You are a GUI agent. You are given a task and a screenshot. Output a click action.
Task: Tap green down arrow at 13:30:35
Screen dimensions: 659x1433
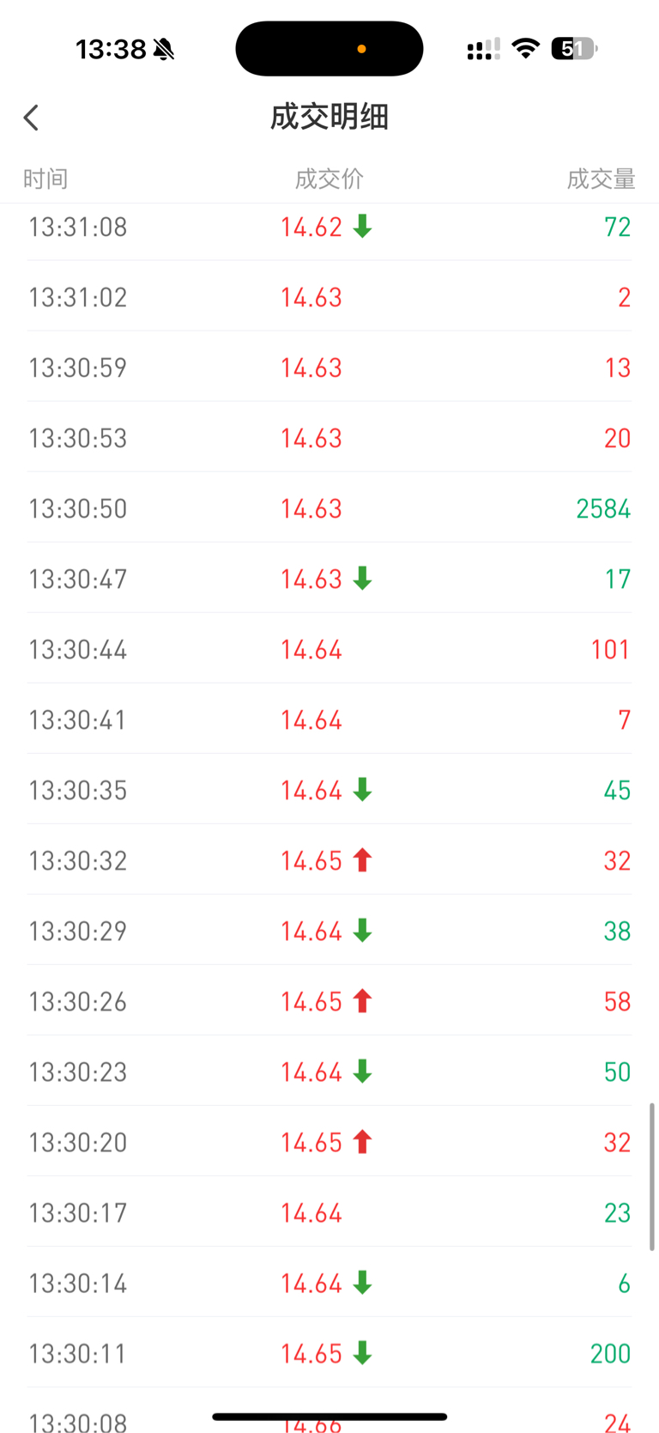coord(362,790)
